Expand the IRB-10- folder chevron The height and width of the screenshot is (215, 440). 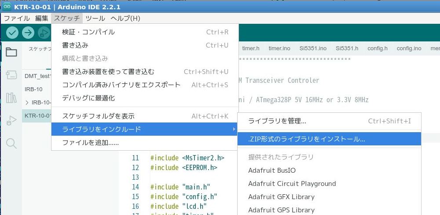pyautogui.click(x=27, y=102)
